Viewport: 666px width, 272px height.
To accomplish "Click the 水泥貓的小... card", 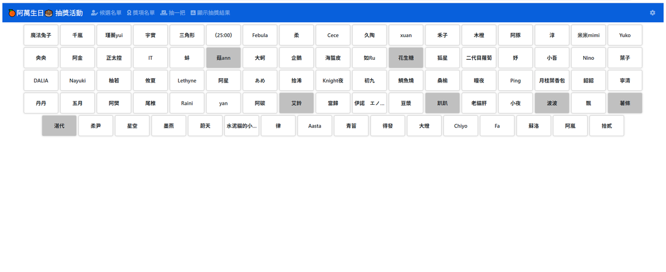I will click(242, 126).
